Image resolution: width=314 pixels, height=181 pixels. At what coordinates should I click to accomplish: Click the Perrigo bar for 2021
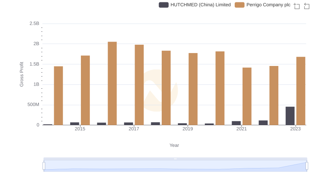point(247,96)
